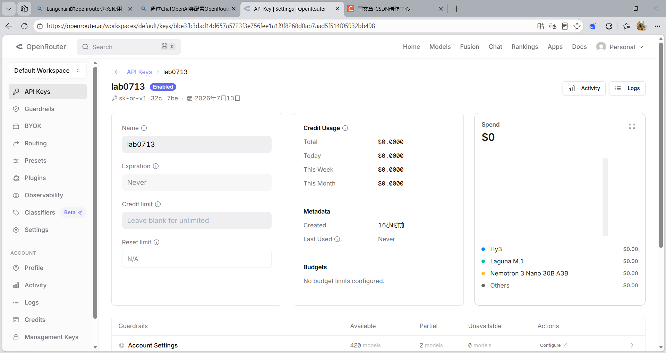
Task: Open Logs in the Account sidebar
Action: (x=48, y=302)
